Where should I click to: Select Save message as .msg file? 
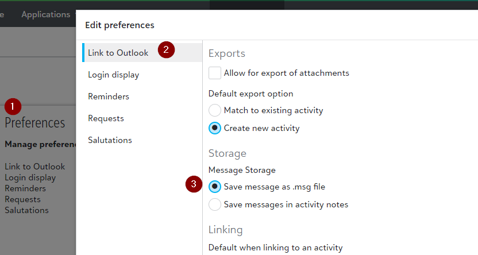pyautogui.click(x=215, y=186)
